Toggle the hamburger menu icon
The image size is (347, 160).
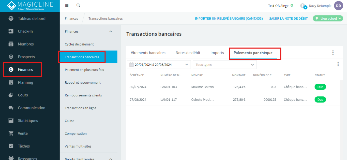coord(67,5)
